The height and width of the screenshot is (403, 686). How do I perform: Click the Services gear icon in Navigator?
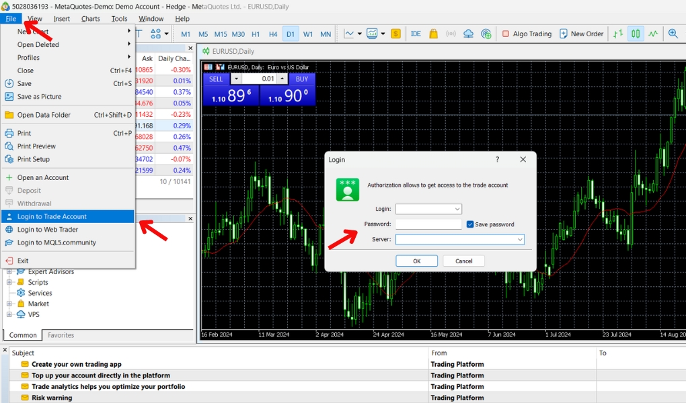(21, 293)
